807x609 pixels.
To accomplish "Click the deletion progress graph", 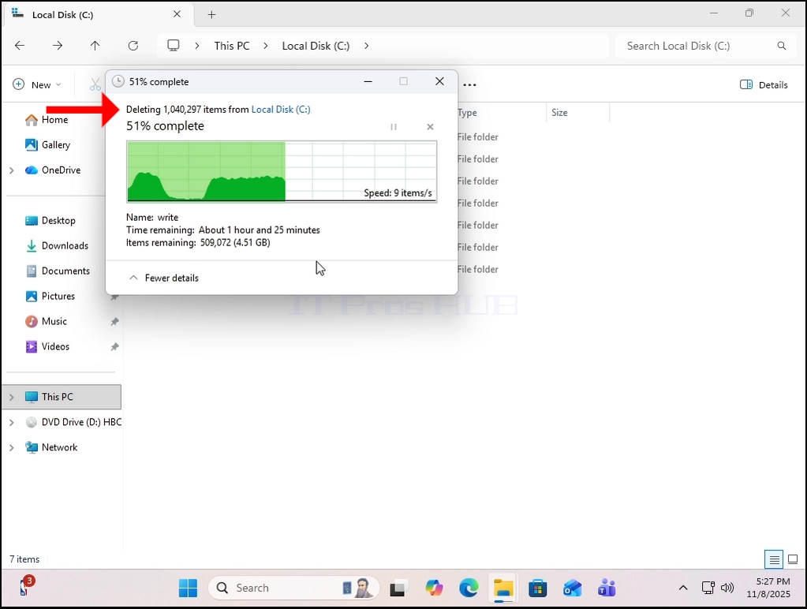I will (282, 171).
